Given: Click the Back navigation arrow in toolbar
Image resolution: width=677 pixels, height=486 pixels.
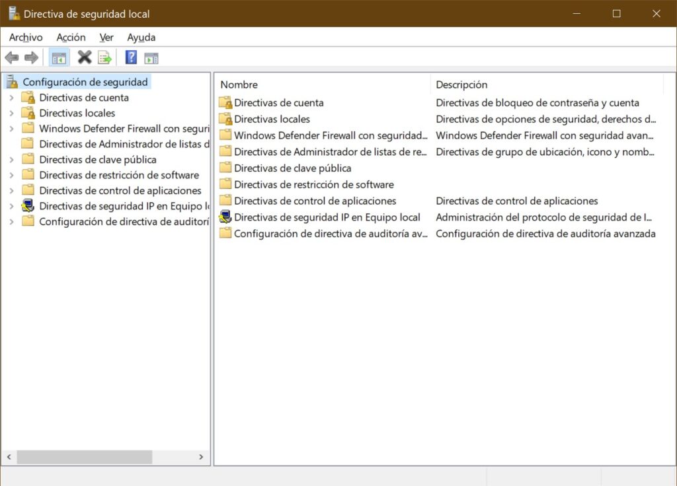Looking at the screenshot, I should click(x=11, y=57).
